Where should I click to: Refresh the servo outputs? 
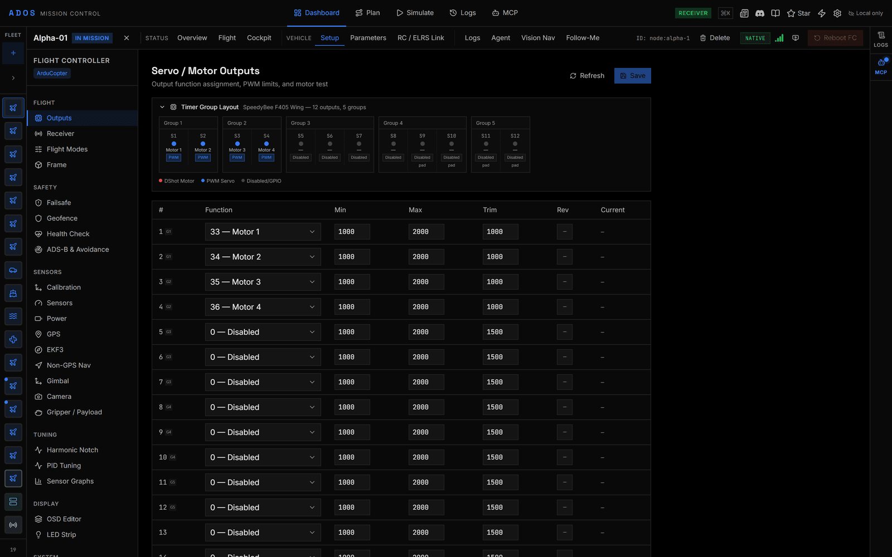(587, 76)
